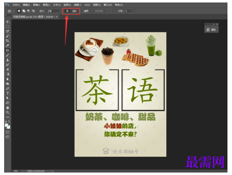This screenshot has height=175, width=232.
Task: Reset default foreground and background colors
Action: point(6,121)
